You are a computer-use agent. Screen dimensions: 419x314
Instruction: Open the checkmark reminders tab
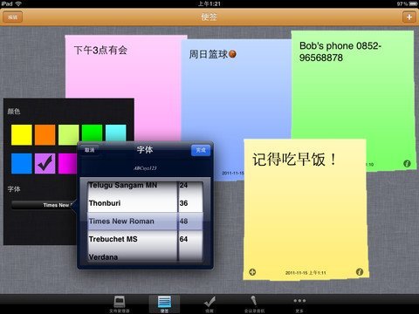(x=209, y=304)
